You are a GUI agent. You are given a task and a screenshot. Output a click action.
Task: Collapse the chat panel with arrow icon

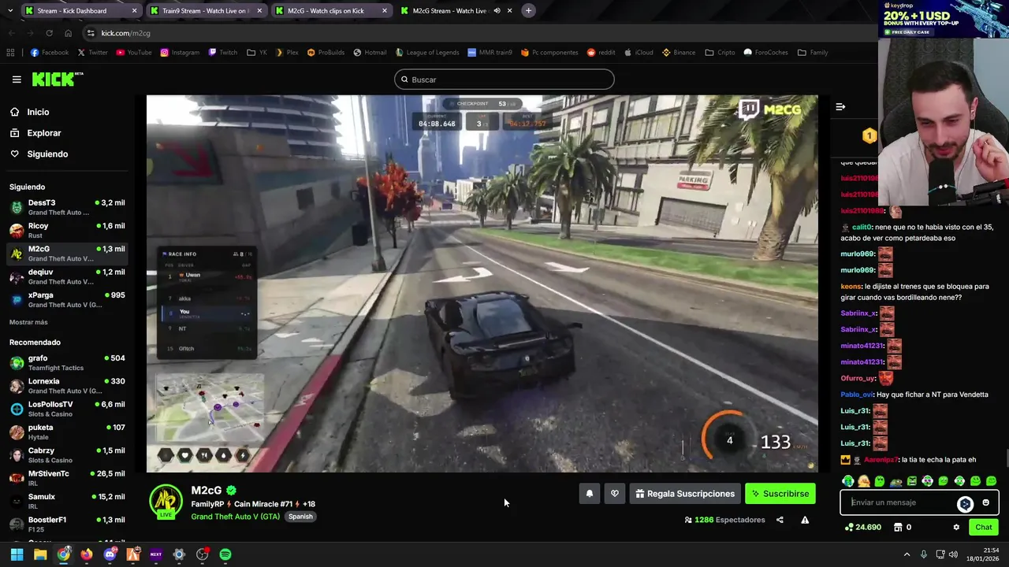(840, 106)
